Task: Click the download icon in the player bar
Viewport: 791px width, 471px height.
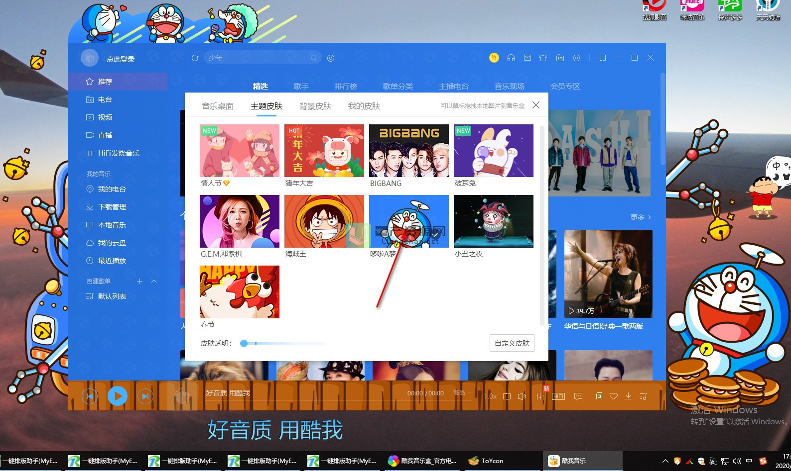Action: tap(628, 396)
